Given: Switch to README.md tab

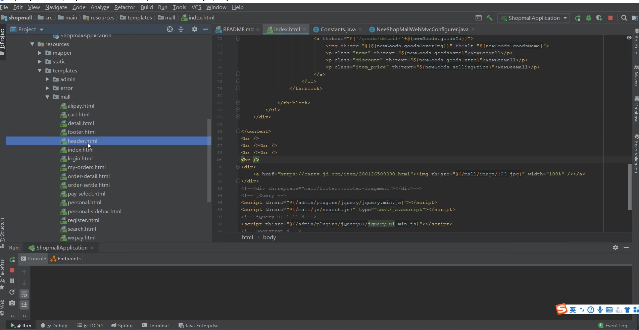Looking at the screenshot, I should pos(238,30).
